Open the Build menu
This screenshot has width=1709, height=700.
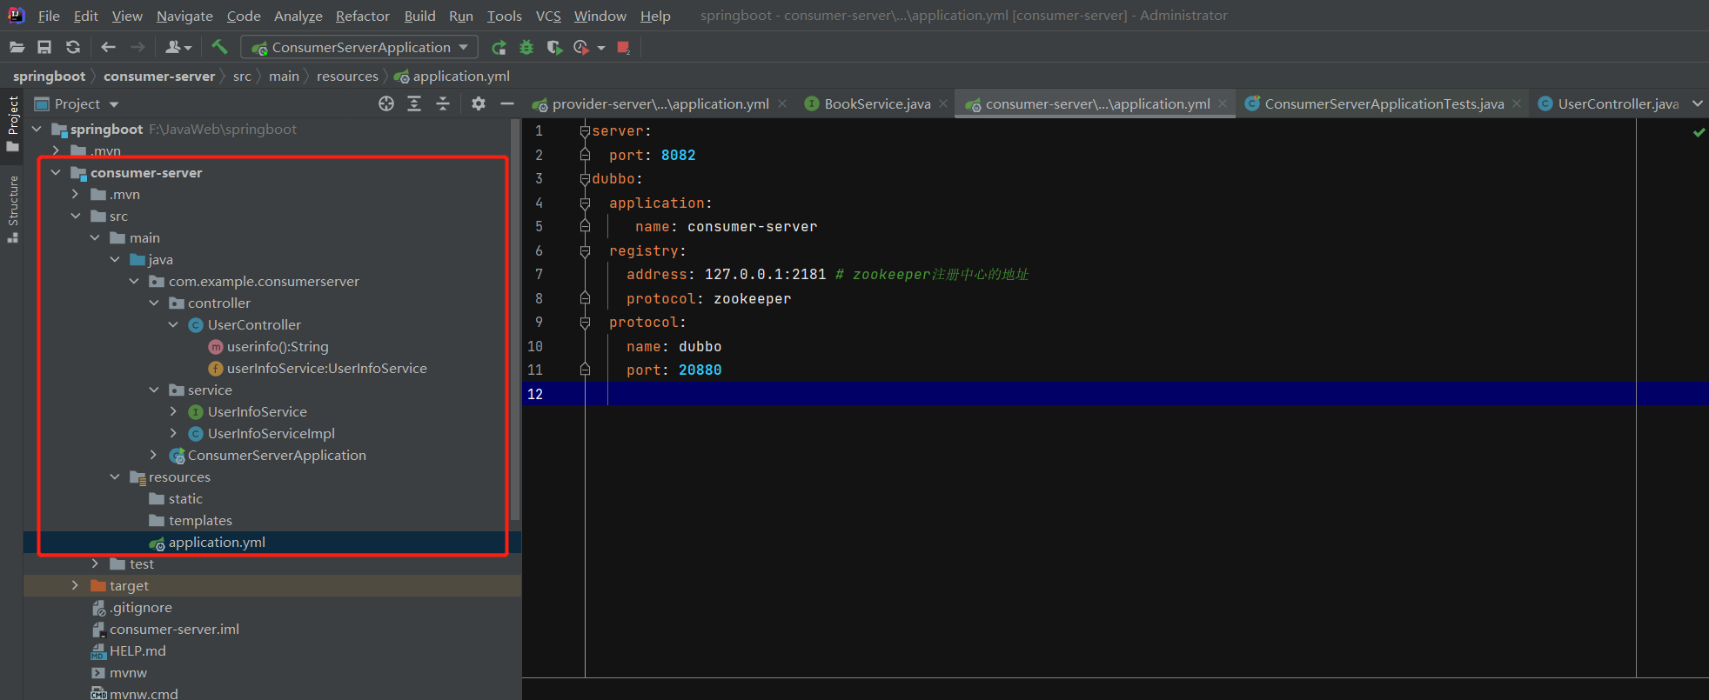419,16
